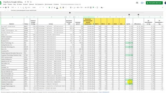This screenshot has width=166, height=93.
Task: Open filter for Консенсус рекомендация column
Action: (93, 24)
